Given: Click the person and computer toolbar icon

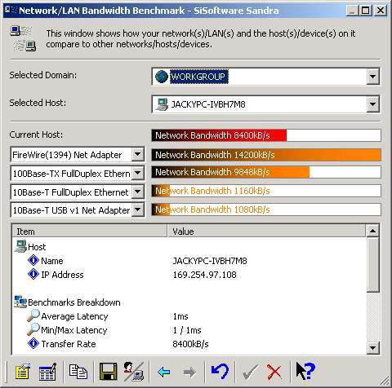Looking at the screenshot, I should tap(133, 371).
